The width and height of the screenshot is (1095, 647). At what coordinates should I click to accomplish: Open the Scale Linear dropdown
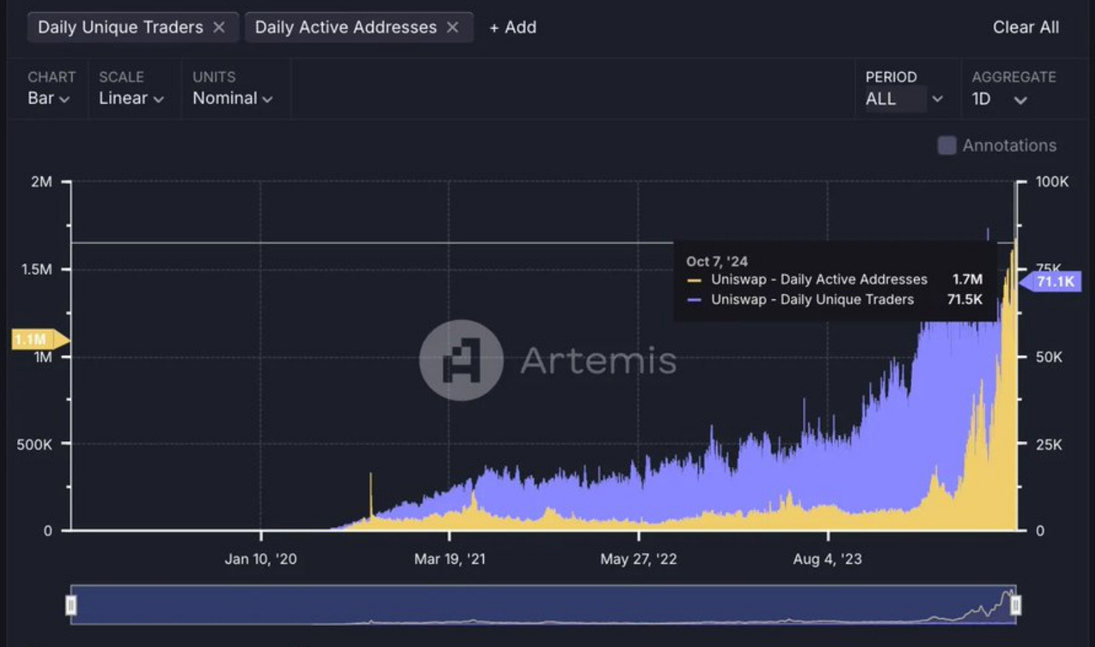tap(131, 98)
